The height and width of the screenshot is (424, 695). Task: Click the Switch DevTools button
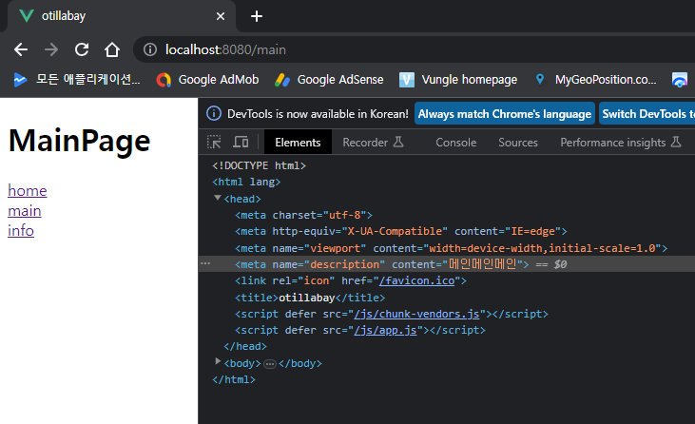[647, 114]
